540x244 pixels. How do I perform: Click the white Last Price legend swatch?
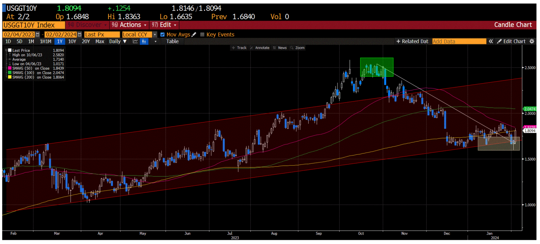click(x=9, y=50)
